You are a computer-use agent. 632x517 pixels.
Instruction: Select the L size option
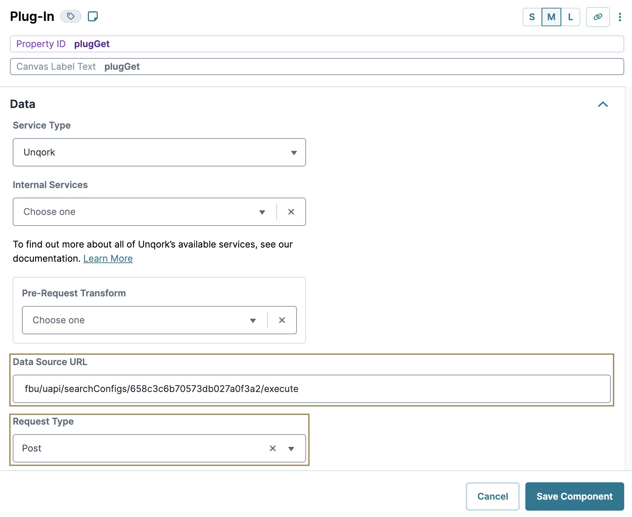570,17
